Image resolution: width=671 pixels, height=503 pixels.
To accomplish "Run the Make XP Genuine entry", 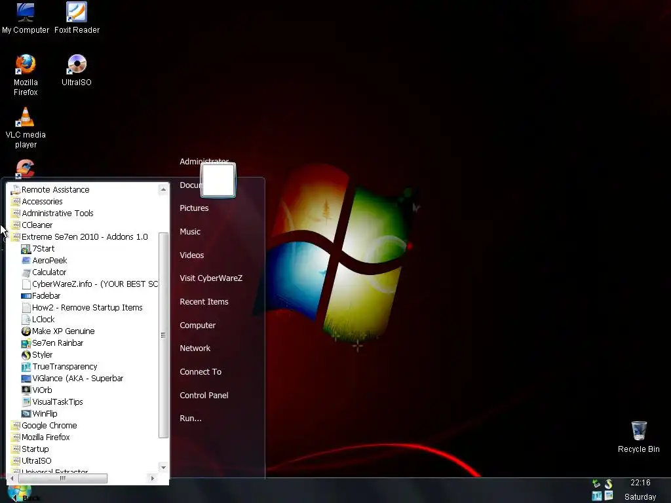I will coord(58,331).
